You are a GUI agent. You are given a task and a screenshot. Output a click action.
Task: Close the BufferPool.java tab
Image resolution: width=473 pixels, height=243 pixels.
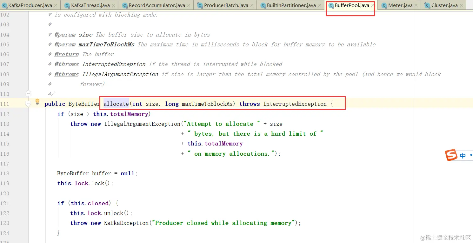click(373, 5)
